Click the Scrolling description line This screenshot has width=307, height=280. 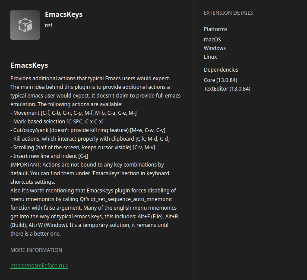click(x=82, y=148)
